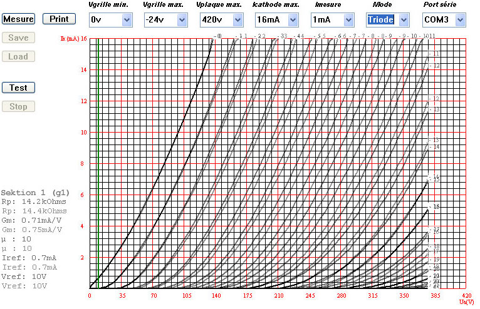Open the Vgrille min. dropdown arrow

[127, 20]
